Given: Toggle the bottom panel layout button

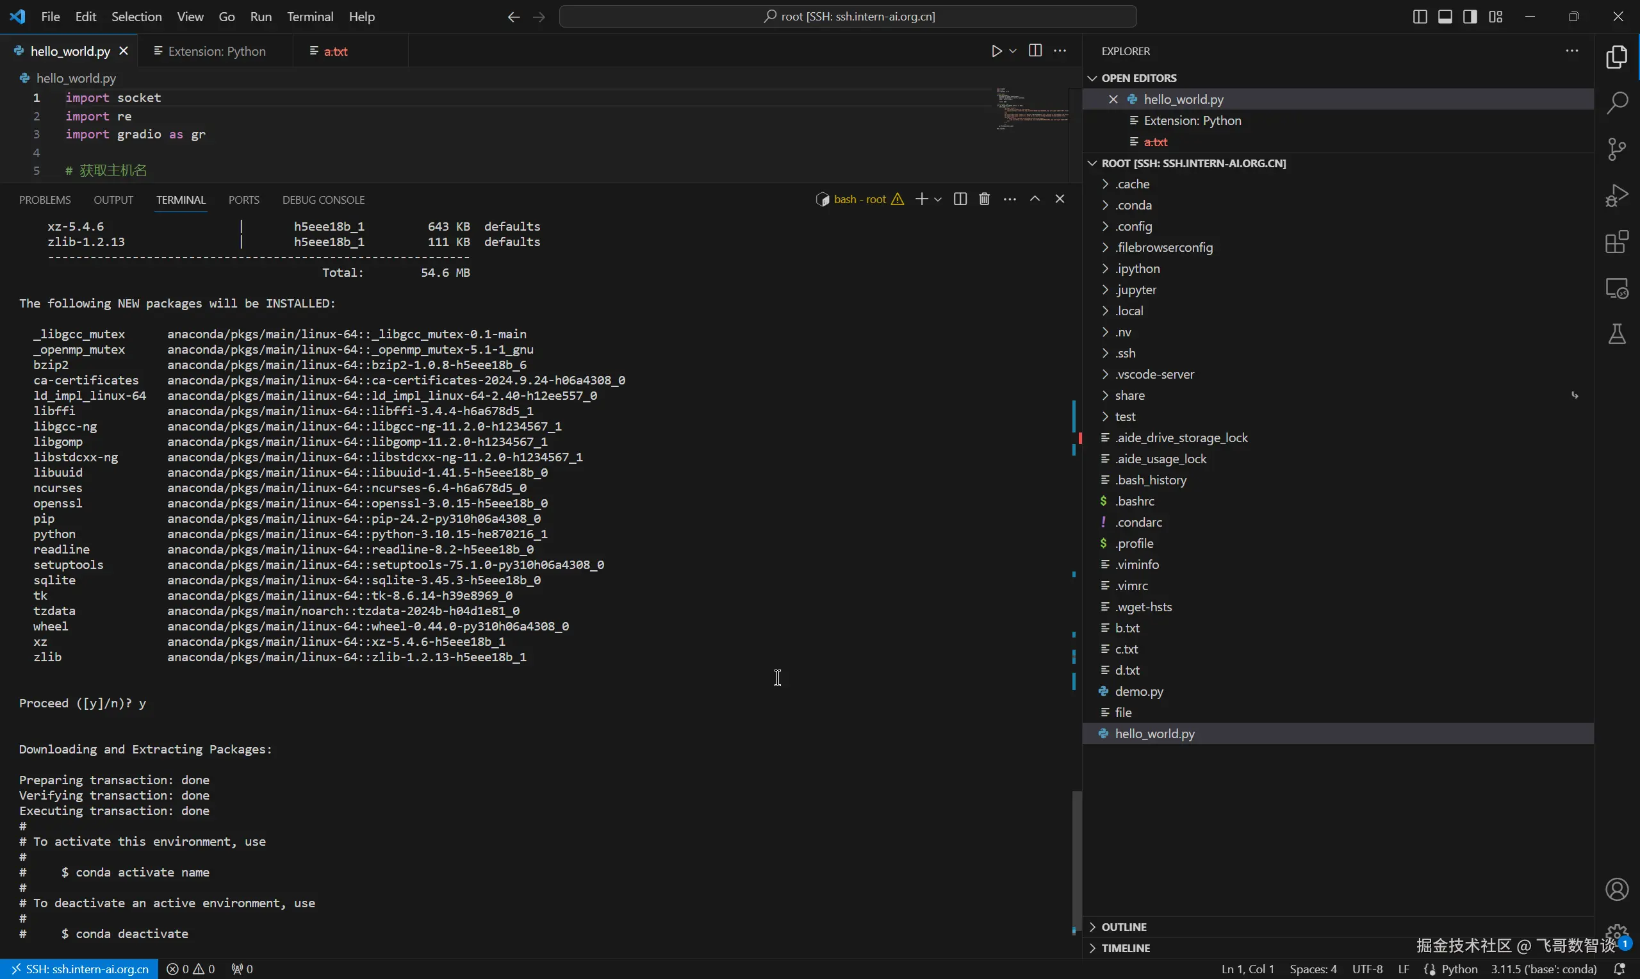Looking at the screenshot, I should click(x=1445, y=17).
